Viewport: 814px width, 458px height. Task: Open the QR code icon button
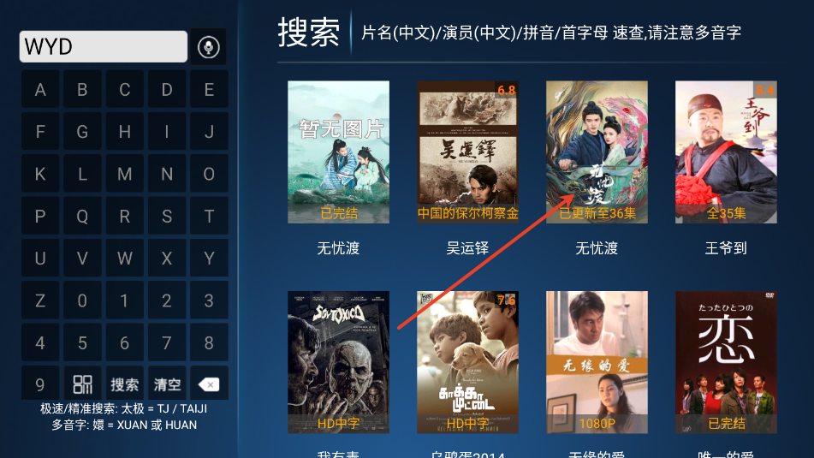[82, 384]
